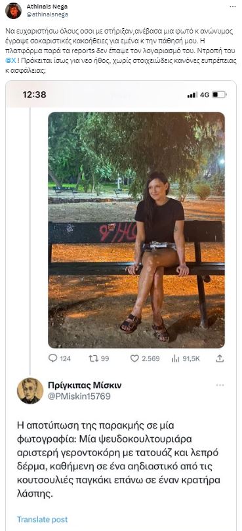
Task: Open Athinais Nega's profile avatar
Action: [13, 11]
